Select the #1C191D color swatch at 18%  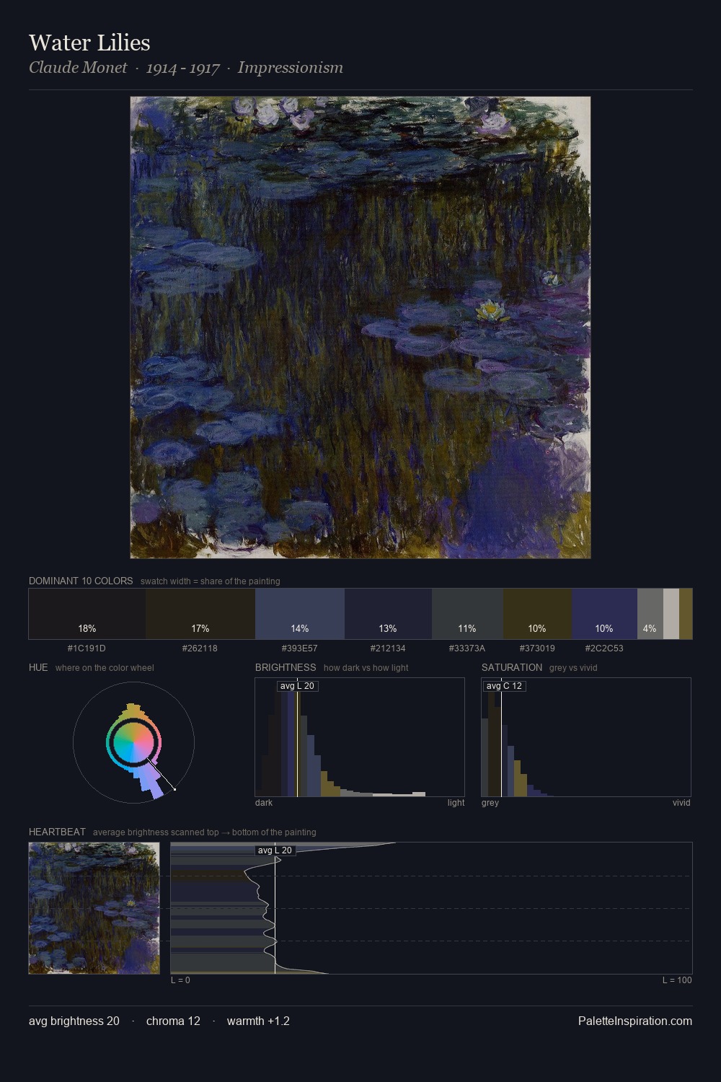point(87,614)
